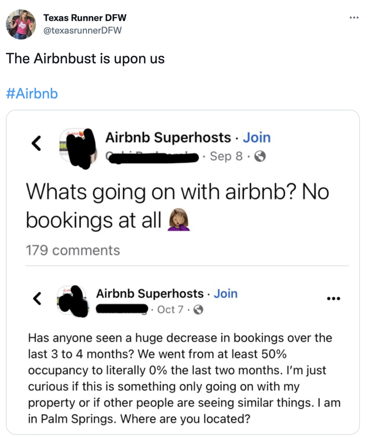Click the Texas Runner DFW display name
Viewport: 369px width, 437px height.
pos(85,18)
